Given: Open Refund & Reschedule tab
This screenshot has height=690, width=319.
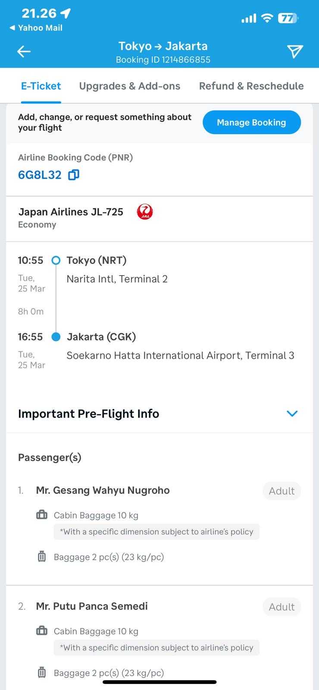Looking at the screenshot, I should pos(251,86).
